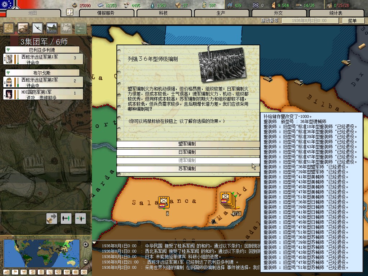Click the strategic redeploy box-arrow icon
The width and height of the screenshot is (368, 276).
click(x=52, y=218)
